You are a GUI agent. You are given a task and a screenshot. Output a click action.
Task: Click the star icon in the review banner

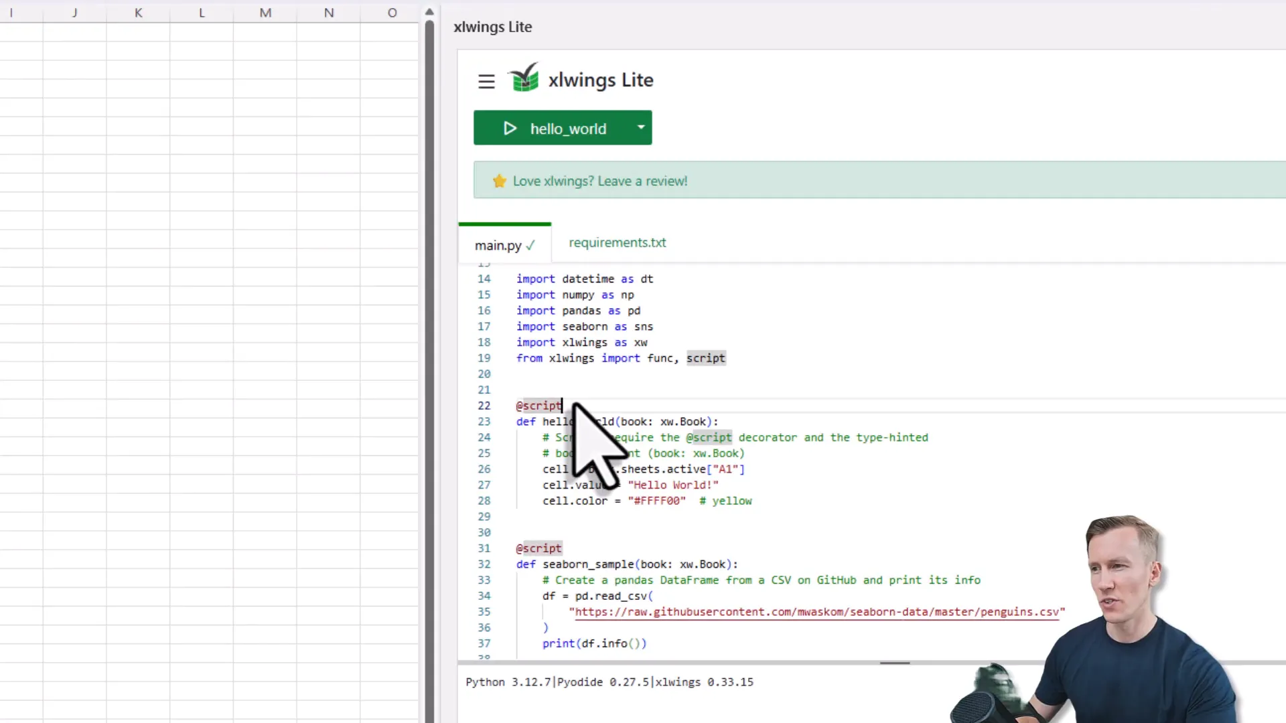(x=499, y=181)
